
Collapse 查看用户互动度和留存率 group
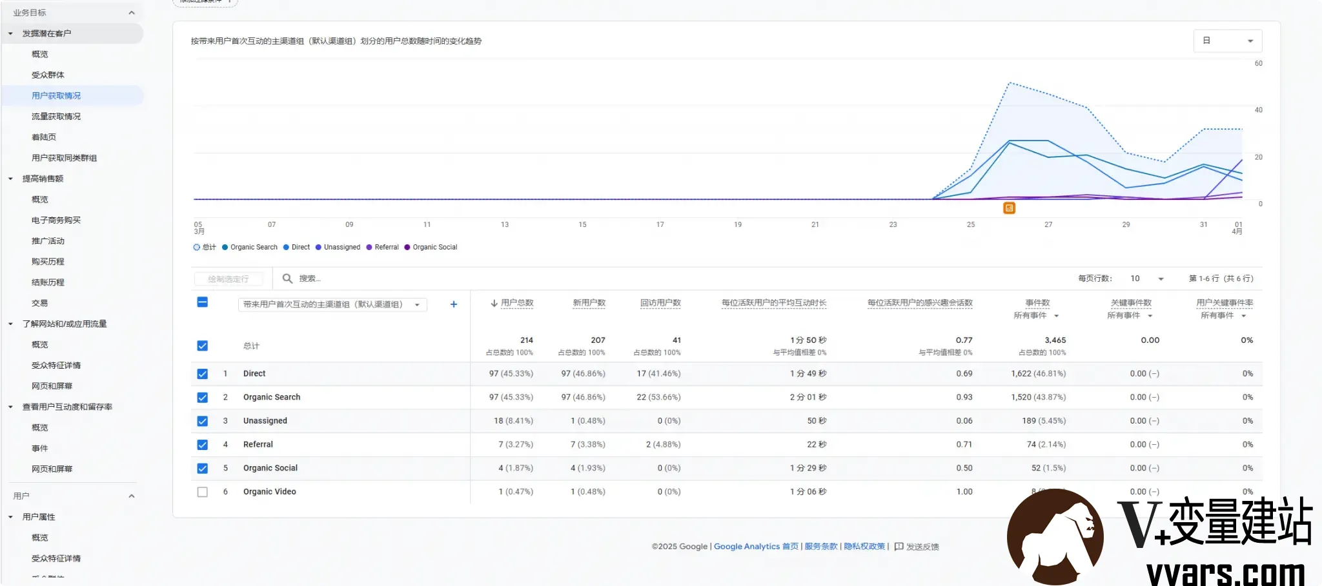tap(10, 407)
